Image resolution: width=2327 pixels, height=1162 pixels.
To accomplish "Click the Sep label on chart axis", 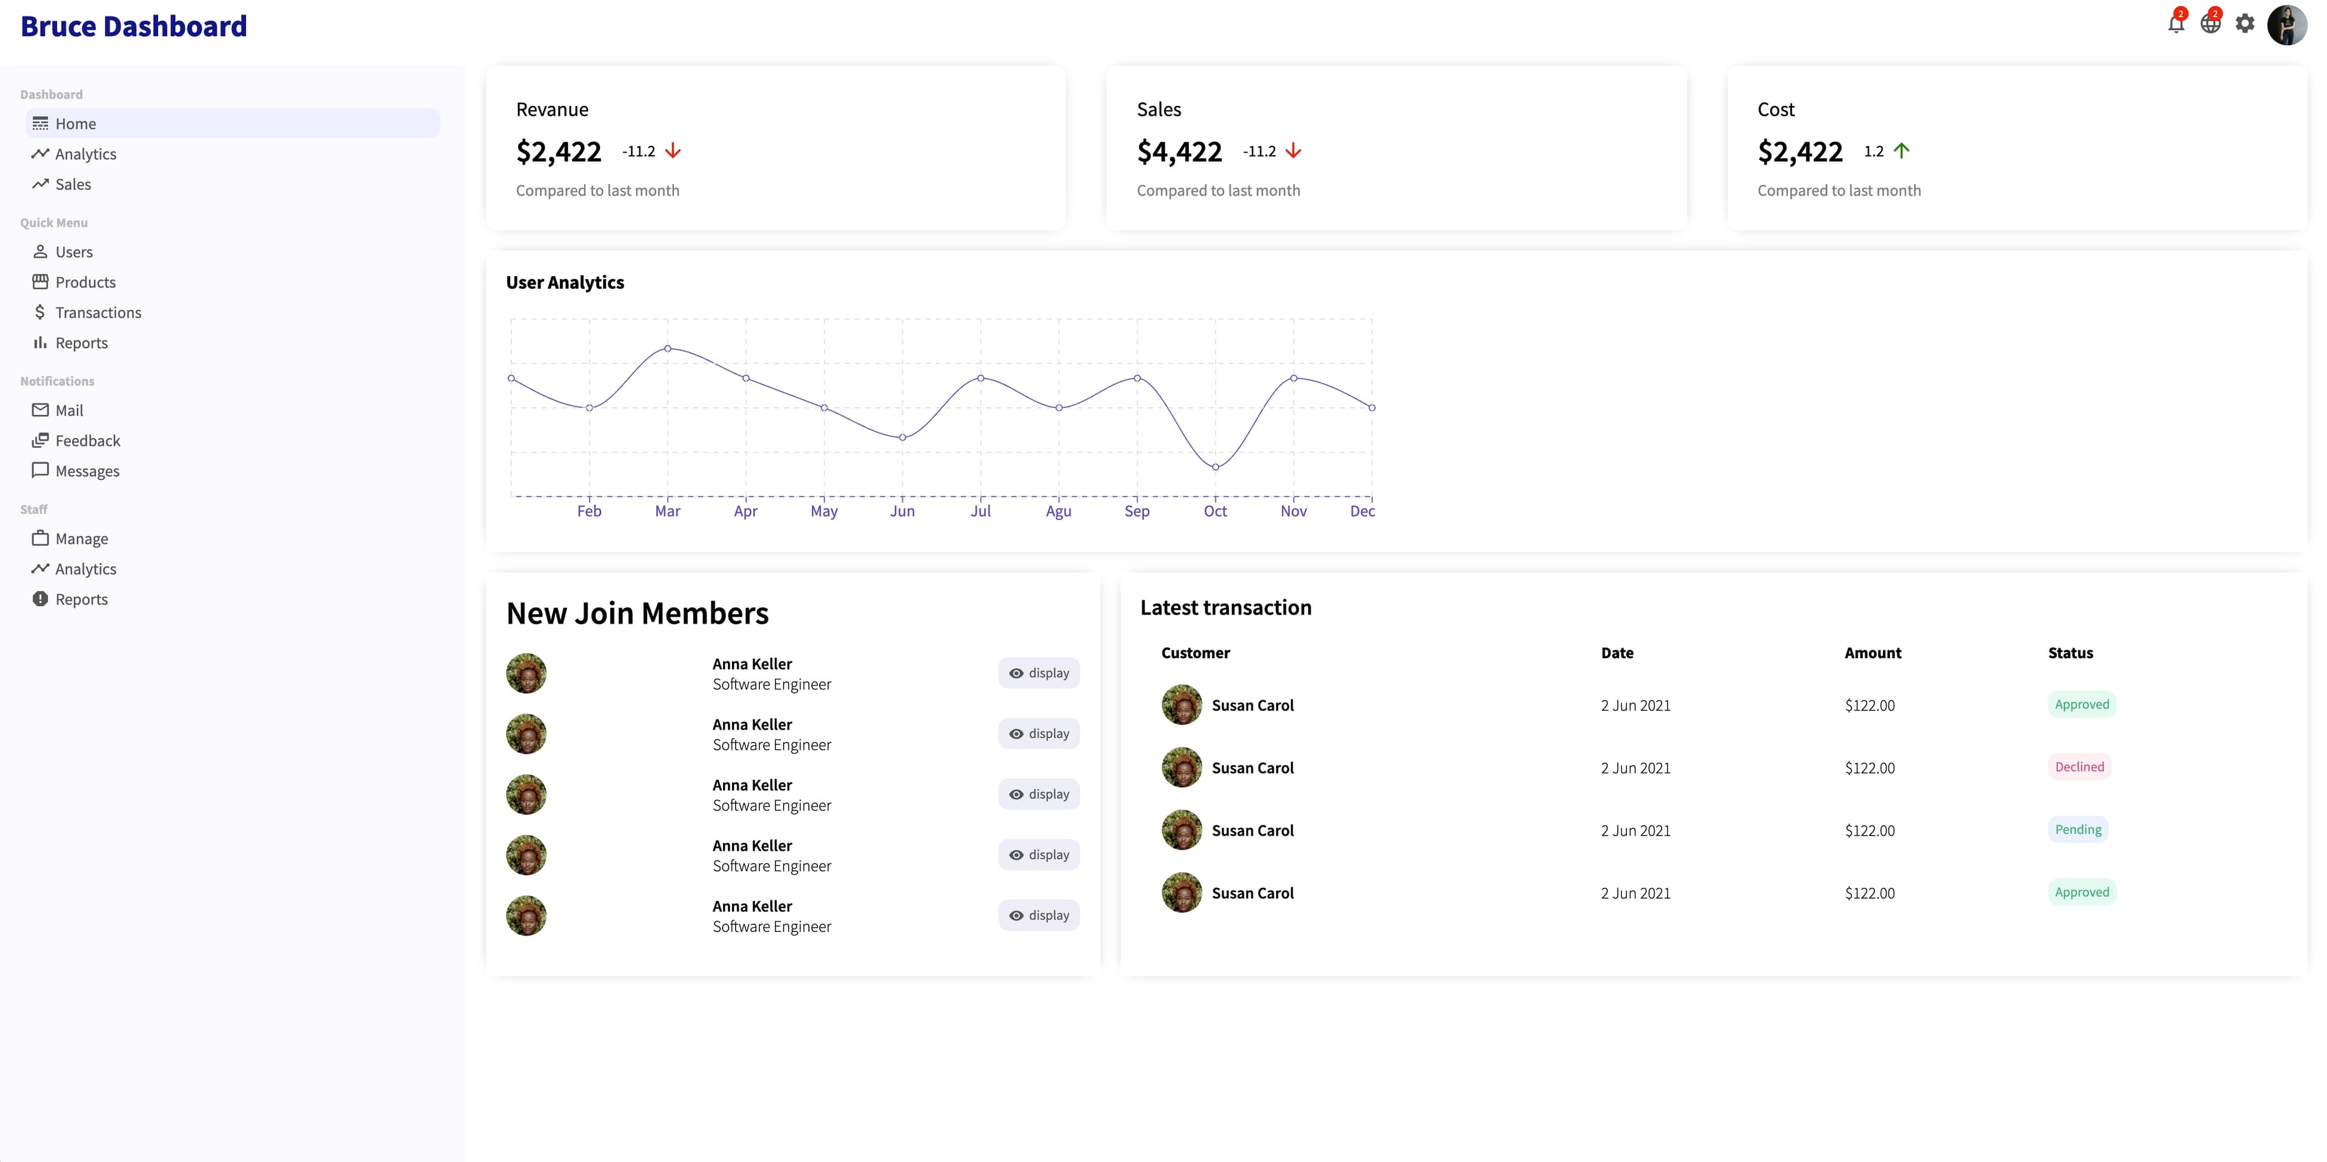I will 1136,511.
